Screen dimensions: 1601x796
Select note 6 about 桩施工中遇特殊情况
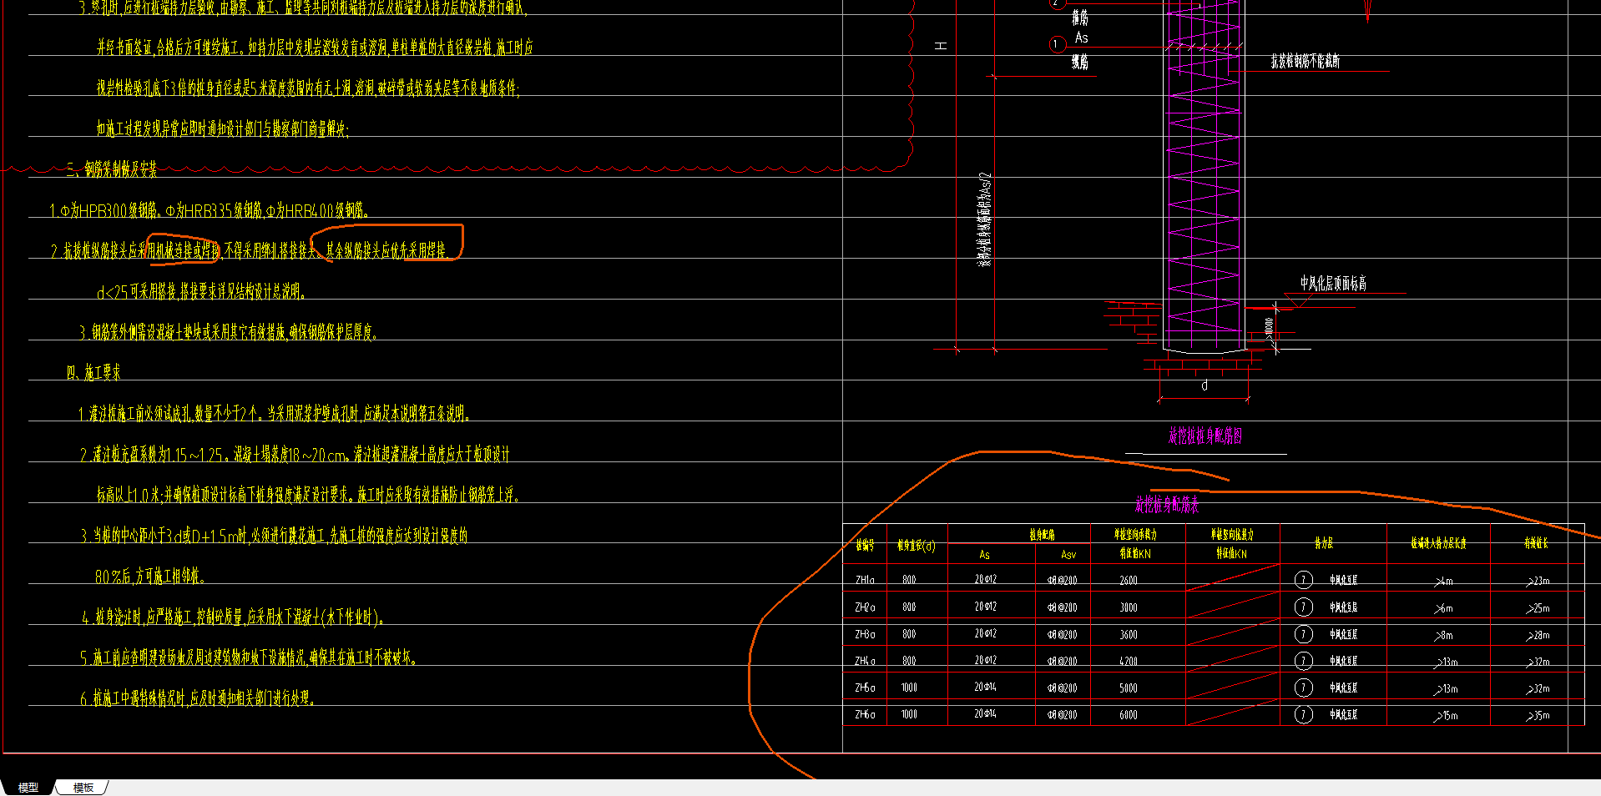tap(198, 698)
